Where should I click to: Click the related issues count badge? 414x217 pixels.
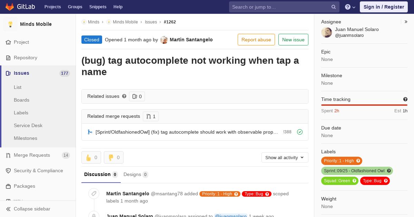tap(137, 96)
